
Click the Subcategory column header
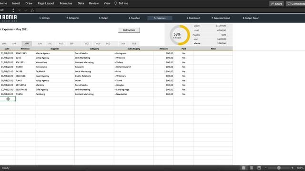(133, 48)
